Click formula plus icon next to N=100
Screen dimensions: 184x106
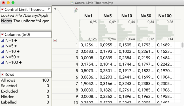coord(20,62)
